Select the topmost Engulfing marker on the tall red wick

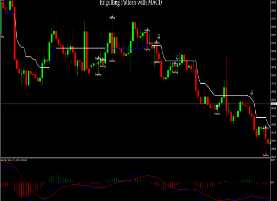tap(112, 17)
